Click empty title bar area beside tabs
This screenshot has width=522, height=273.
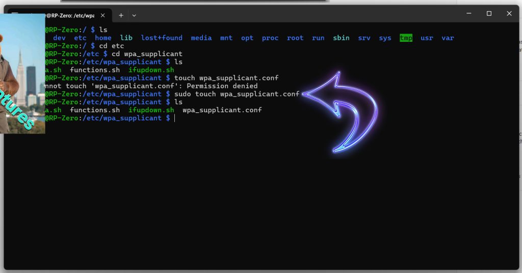click(x=296, y=14)
